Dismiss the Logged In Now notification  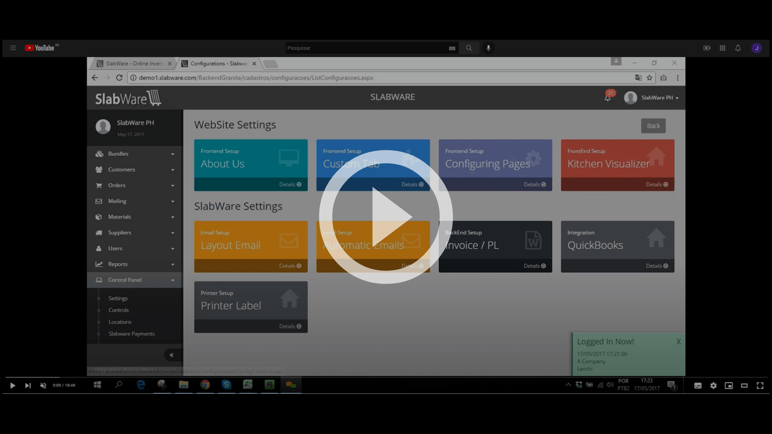[678, 342]
